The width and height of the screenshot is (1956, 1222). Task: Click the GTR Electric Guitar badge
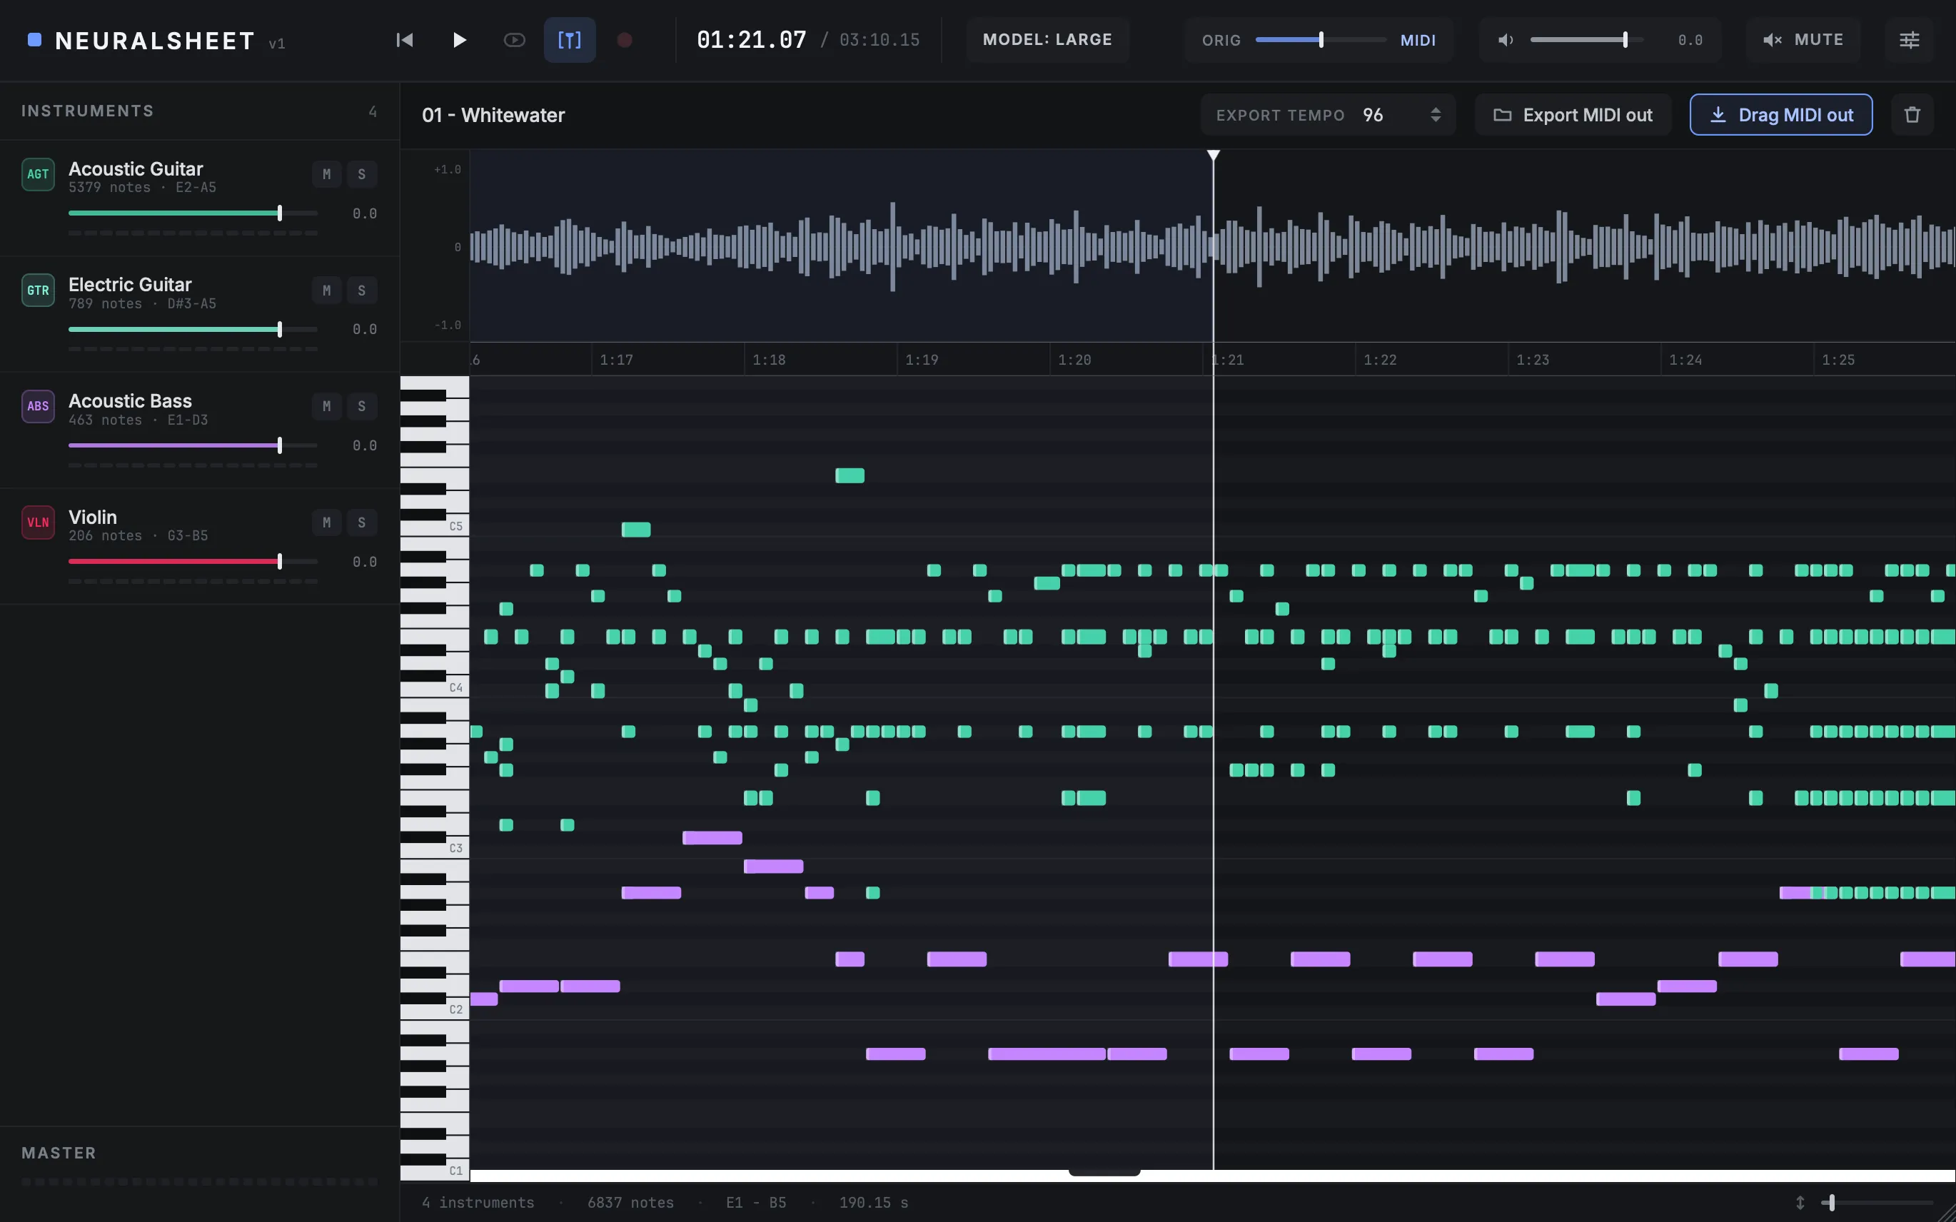point(38,291)
